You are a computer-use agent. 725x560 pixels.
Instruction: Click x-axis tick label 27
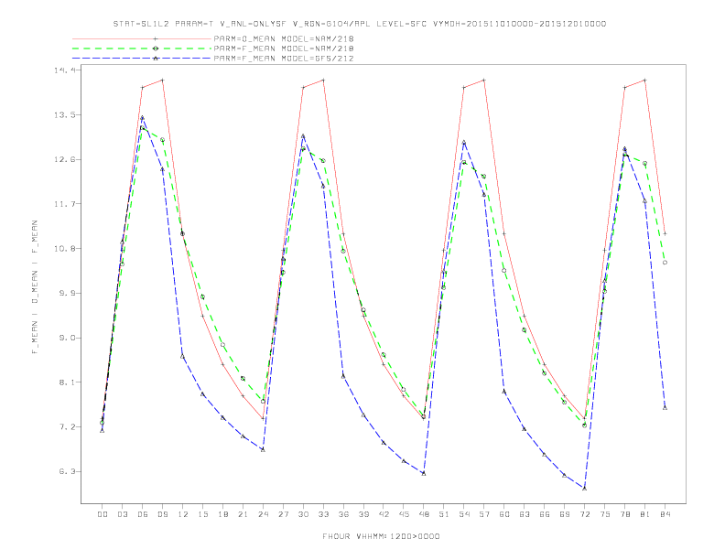tap(283, 514)
